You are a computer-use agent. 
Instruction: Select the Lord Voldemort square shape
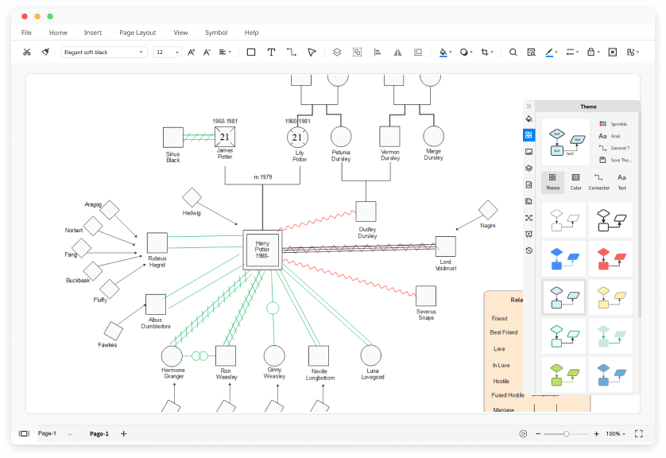[x=446, y=246]
